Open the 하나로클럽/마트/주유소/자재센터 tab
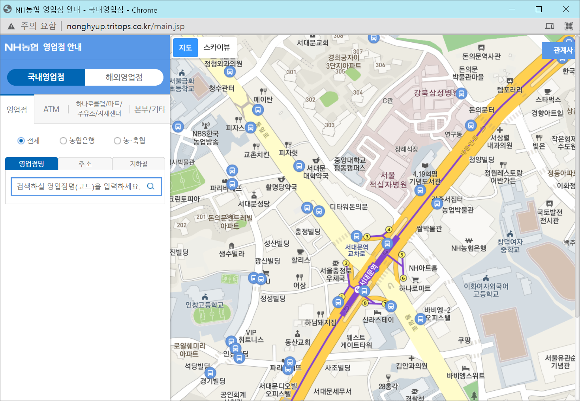The height and width of the screenshot is (401, 580). 99,109
